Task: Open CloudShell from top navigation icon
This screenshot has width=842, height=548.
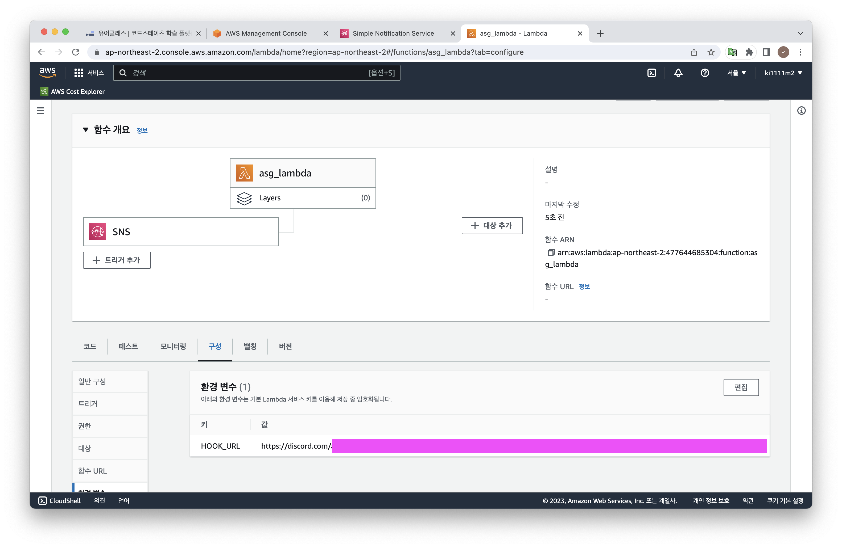Action: (651, 73)
